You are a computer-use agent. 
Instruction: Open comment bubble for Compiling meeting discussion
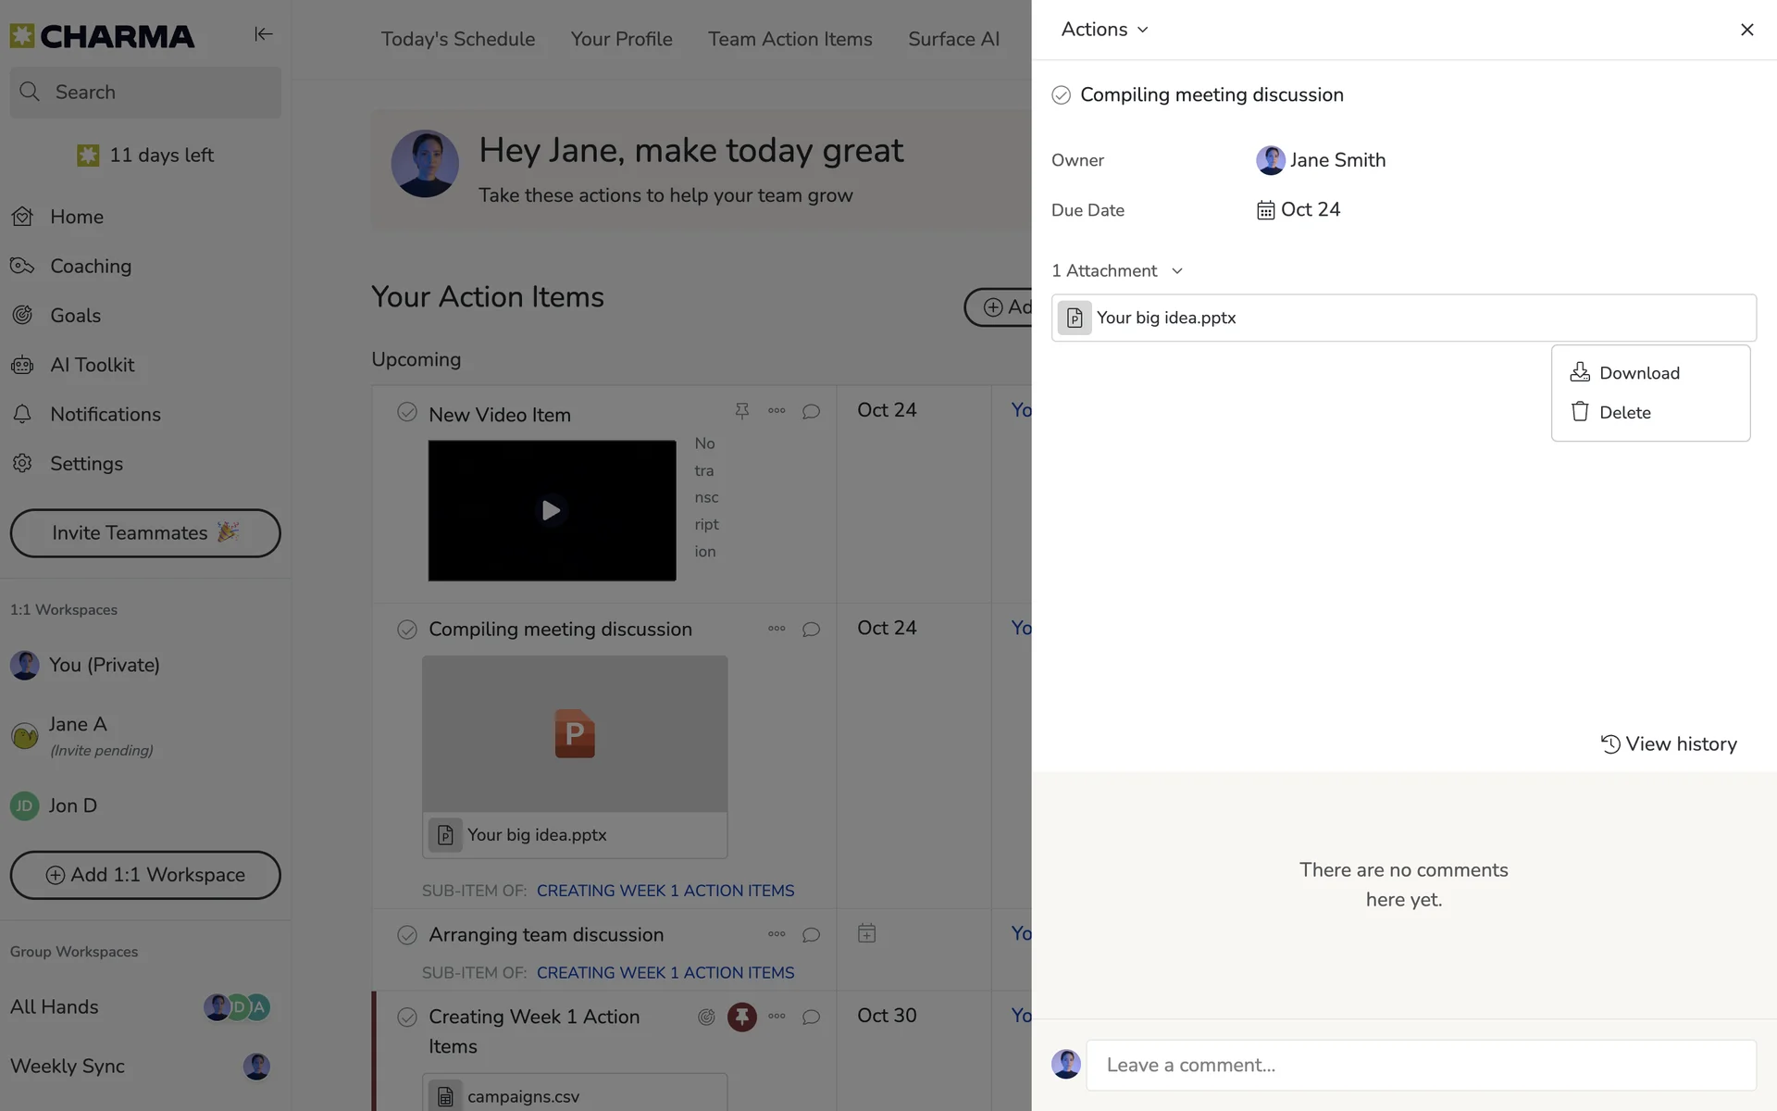(811, 630)
